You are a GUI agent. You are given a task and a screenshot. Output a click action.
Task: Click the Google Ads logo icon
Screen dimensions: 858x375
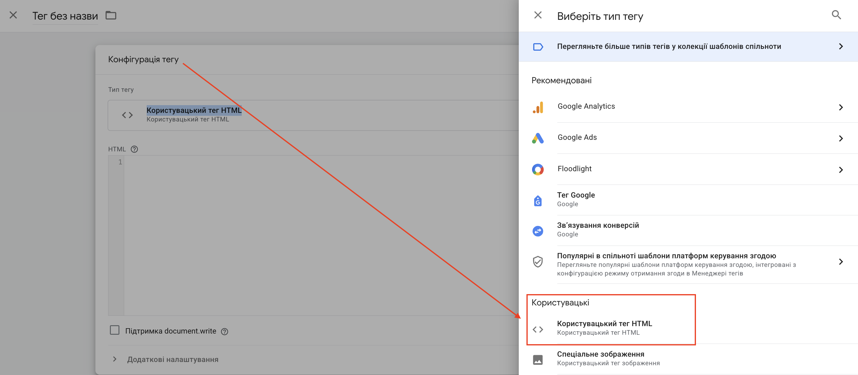coord(537,138)
